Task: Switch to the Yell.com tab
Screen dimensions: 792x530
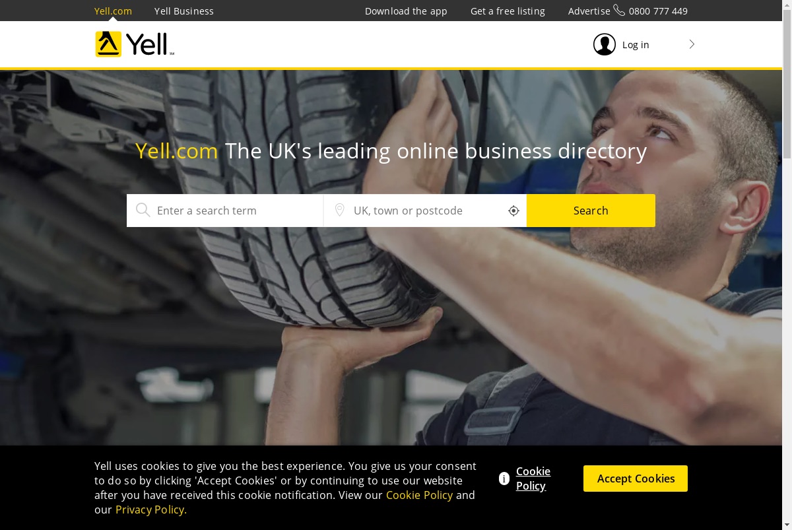Action: tap(113, 11)
